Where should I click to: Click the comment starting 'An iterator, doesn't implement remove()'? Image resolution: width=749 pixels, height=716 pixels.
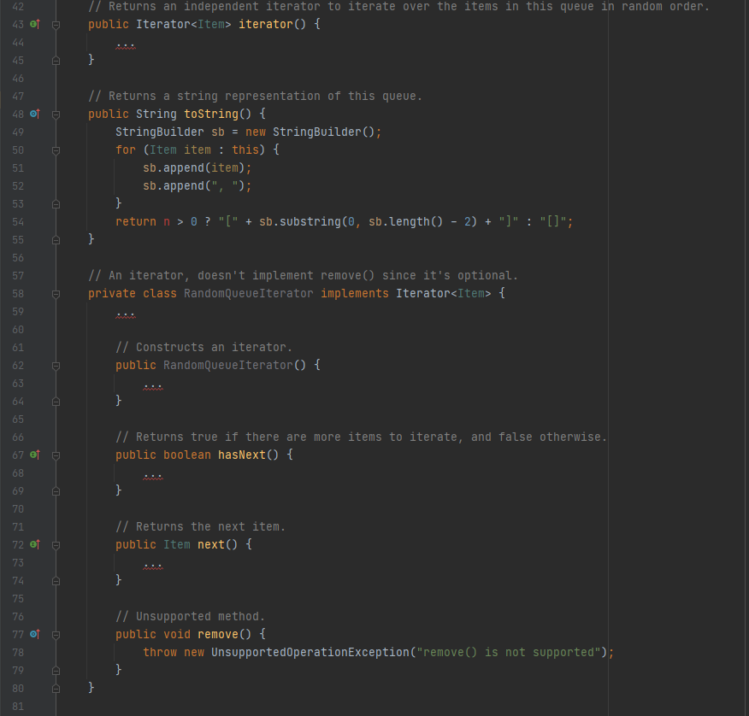303,275
